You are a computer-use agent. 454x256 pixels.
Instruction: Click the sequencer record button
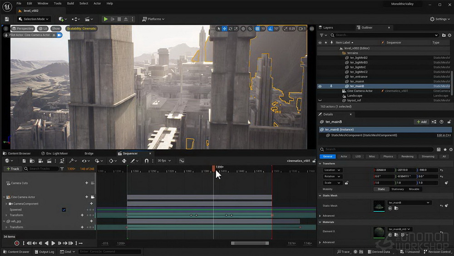17,243
